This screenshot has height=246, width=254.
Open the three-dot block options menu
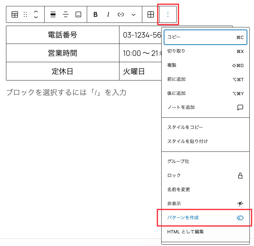(168, 15)
